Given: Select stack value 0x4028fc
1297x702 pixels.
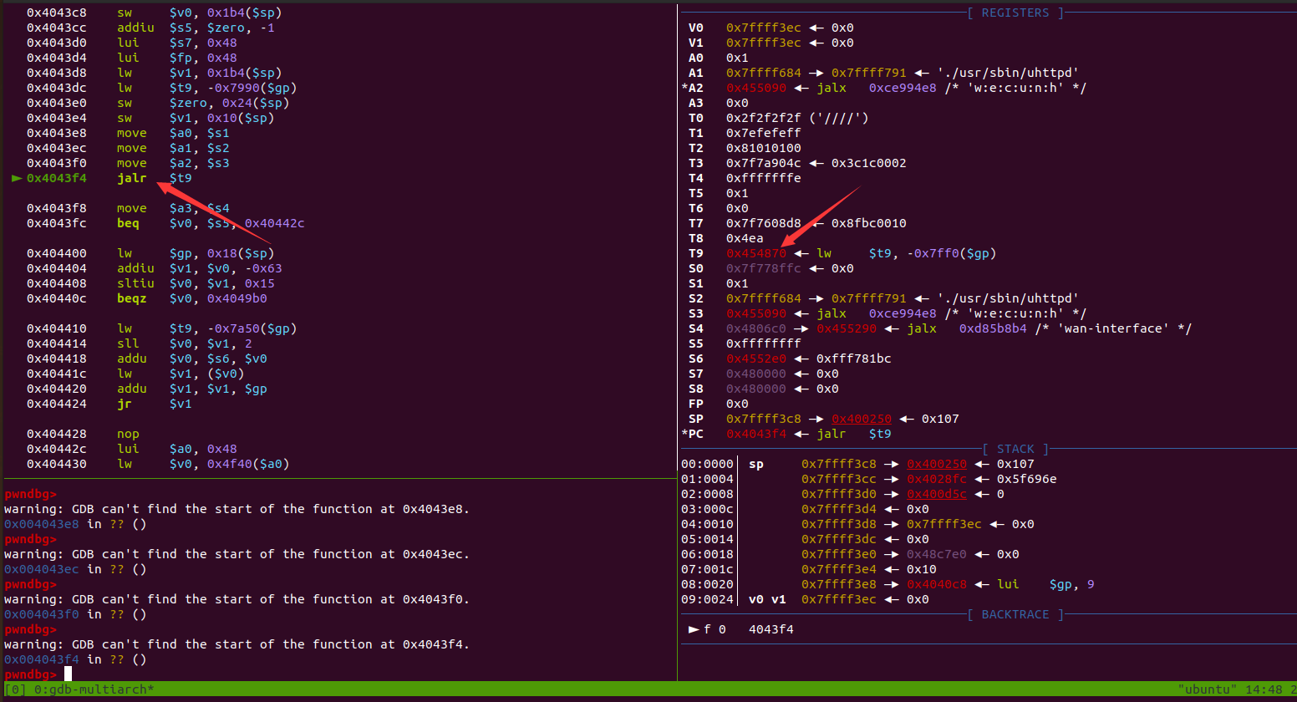Looking at the screenshot, I should pos(937,479).
